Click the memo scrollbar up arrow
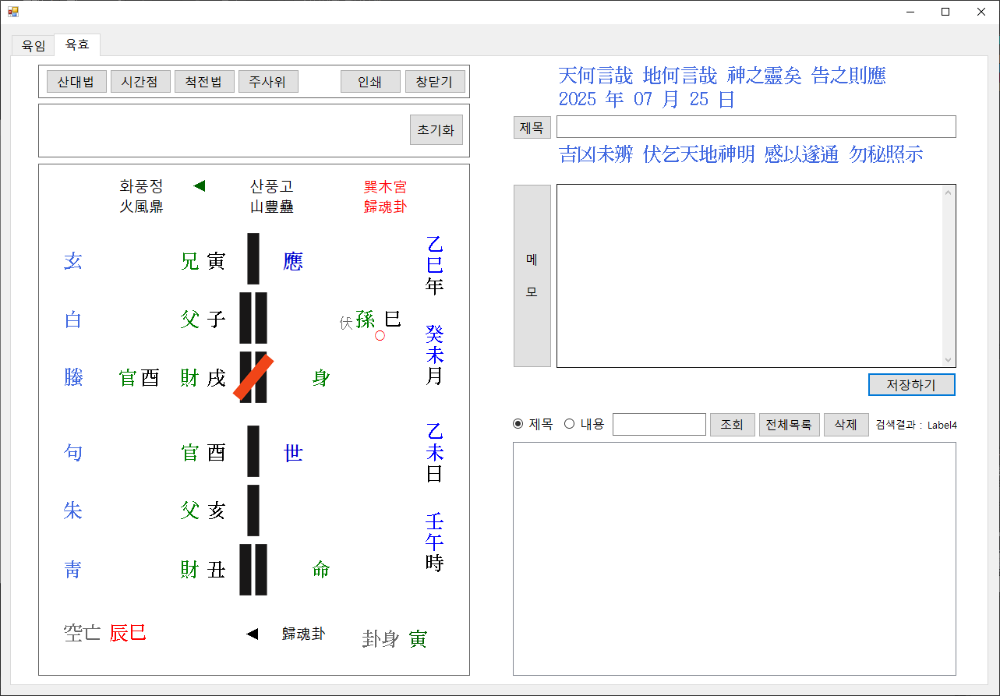Screen dimensions: 1000x696 coord(949,193)
